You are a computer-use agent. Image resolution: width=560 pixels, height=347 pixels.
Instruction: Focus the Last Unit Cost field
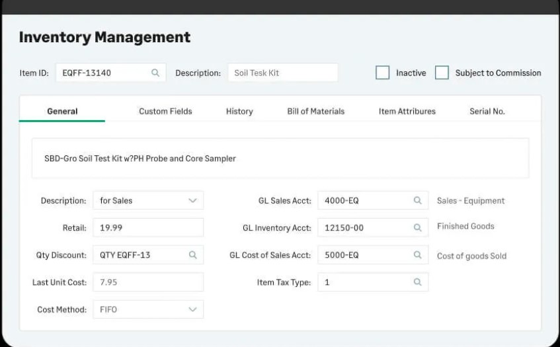coord(148,282)
